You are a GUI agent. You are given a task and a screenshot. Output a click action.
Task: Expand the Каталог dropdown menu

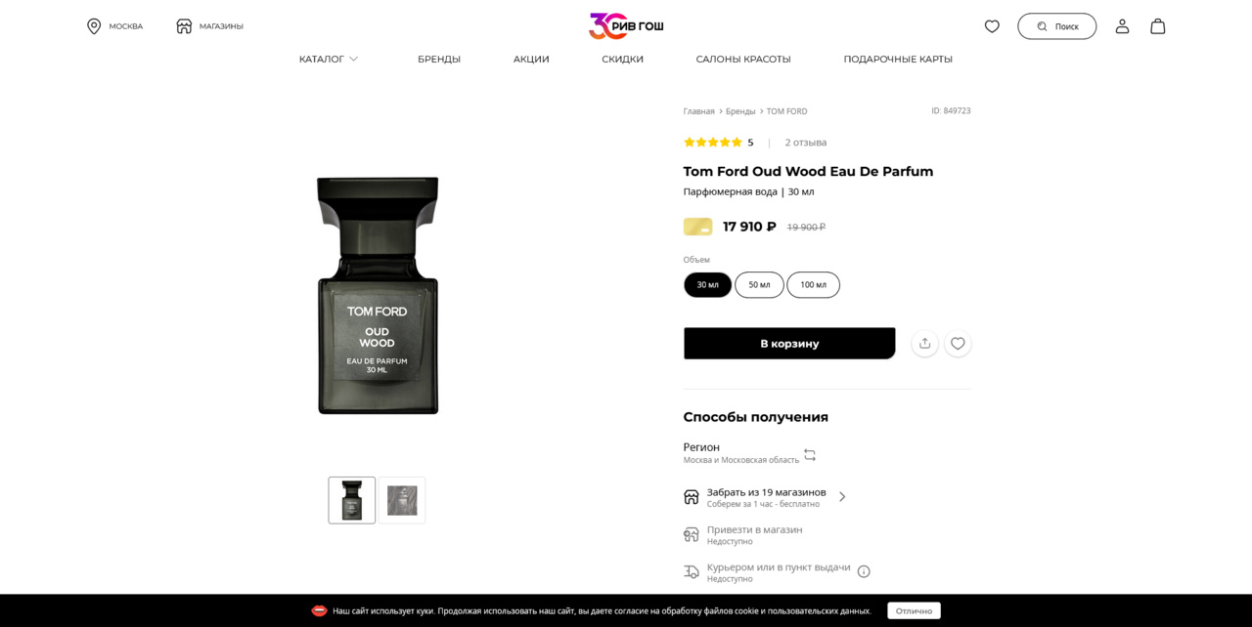pyautogui.click(x=329, y=60)
